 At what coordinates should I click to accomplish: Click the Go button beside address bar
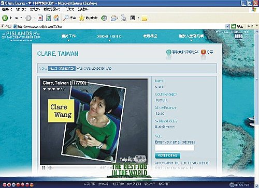coord(237,26)
